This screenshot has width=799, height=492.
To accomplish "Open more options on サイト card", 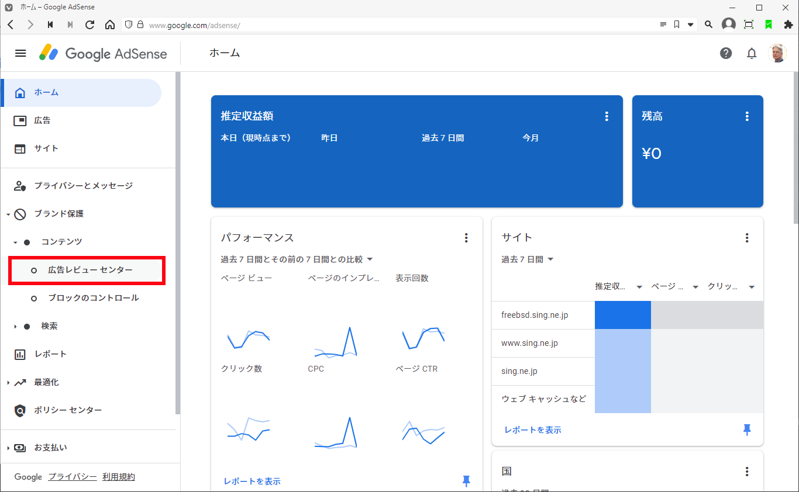I will [747, 238].
